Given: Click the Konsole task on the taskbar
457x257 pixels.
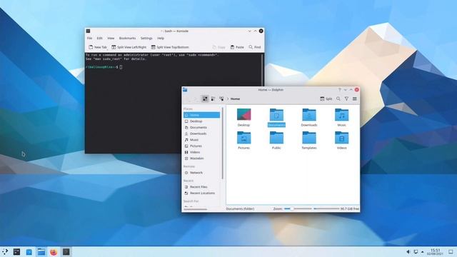Looking at the screenshot, I should 66,252.
